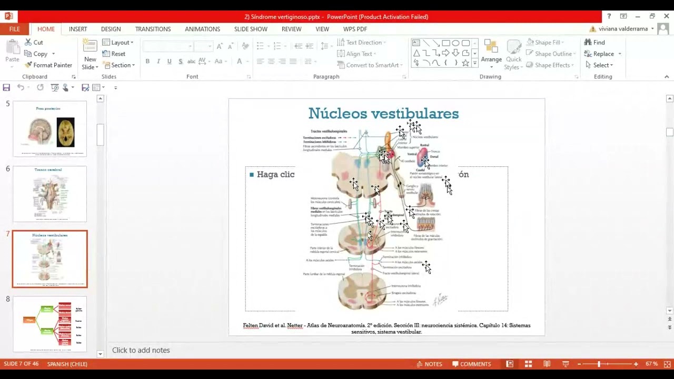Click the zoom out minus button
This screenshot has height=379, width=674.
click(x=579, y=364)
